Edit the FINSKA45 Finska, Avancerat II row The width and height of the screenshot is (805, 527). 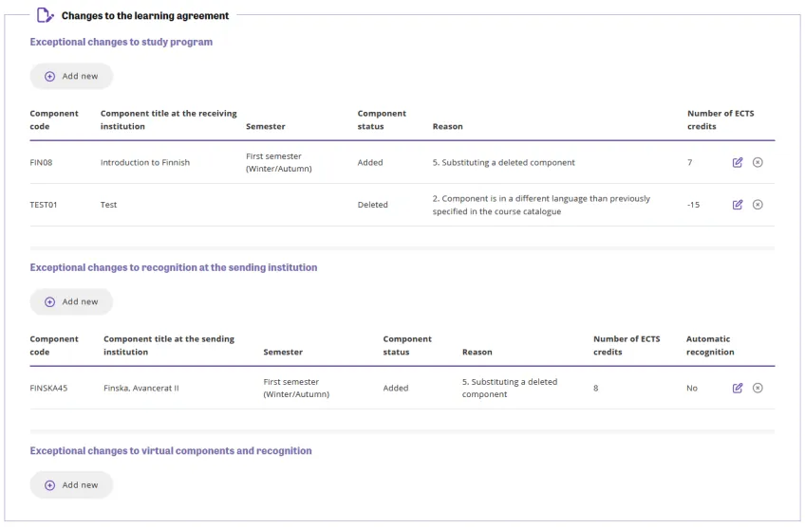(x=738, y=388)
